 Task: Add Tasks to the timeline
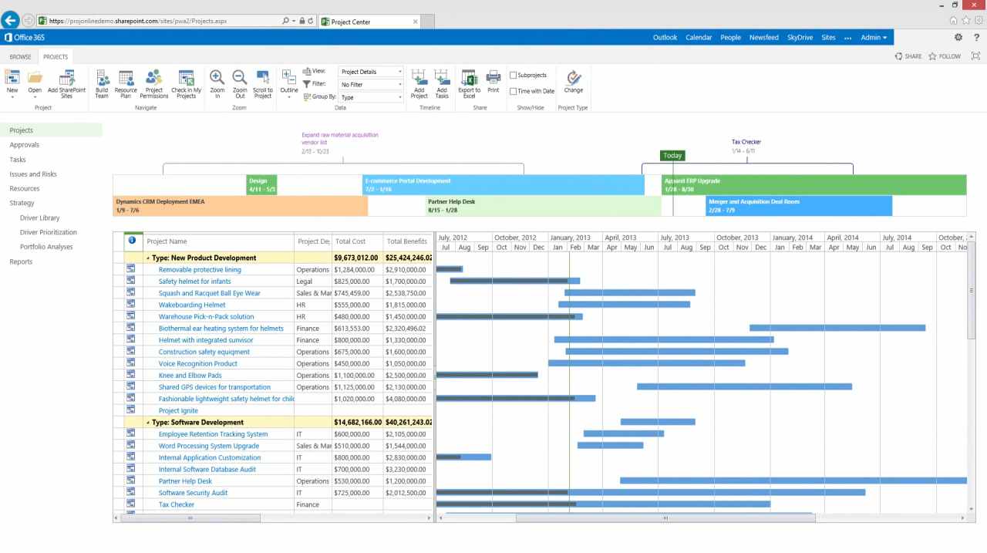tap(442, 83)
